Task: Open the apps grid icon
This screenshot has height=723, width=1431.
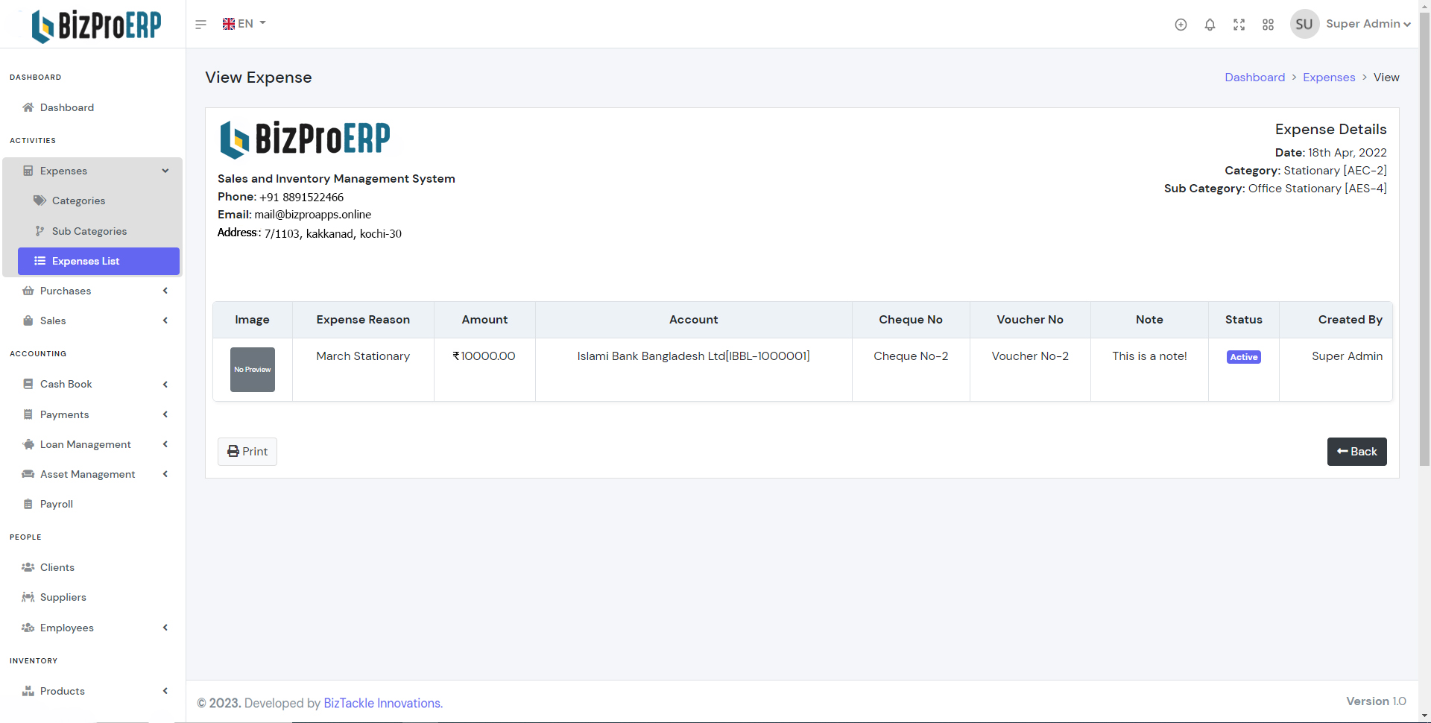Action: click(1268, 25)
